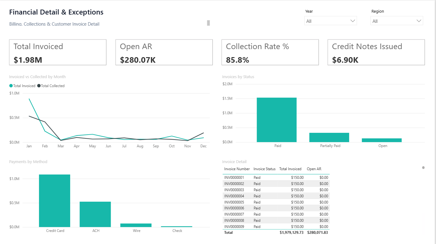Sort by Invoice Number column header
The width and height of the screenshot is (436, 244).
[237, 169]
